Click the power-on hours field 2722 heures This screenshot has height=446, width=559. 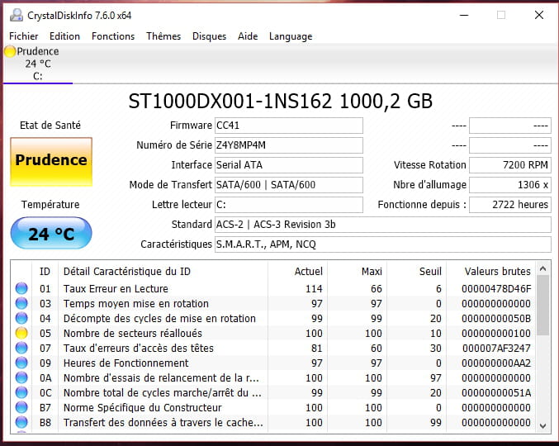(x=510, y=205)
